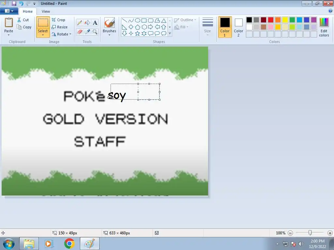Image resolution: width=334 pixels, height=250 pixels.
Task: Open File Explorer from the taskbar
Action: click(29, 243)
